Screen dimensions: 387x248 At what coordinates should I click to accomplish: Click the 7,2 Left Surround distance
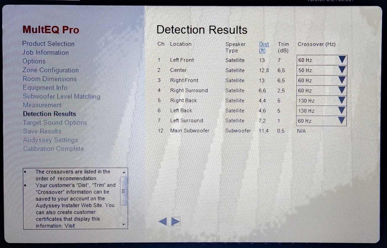(262, 121)
